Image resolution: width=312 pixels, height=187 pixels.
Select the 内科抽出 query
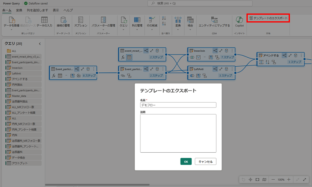23,85
